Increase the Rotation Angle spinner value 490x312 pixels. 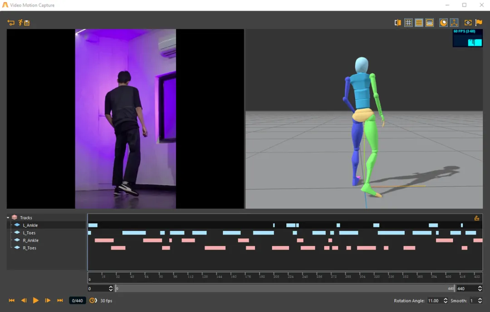point(445,299)
